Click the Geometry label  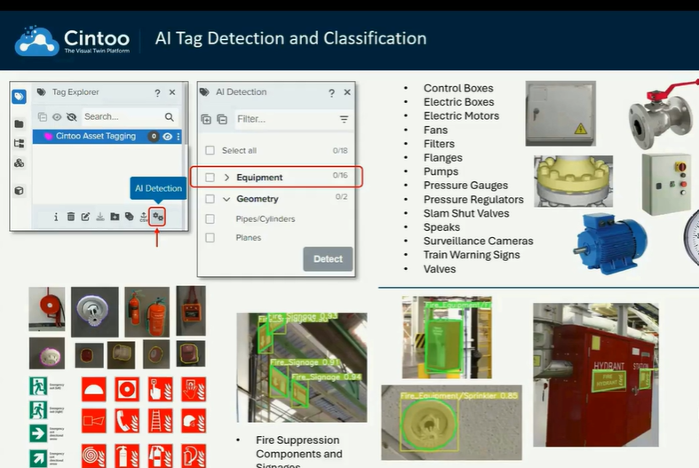click(258, 199)
